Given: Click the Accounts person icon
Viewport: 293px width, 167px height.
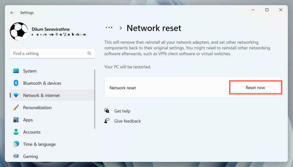Looking at the screenshot, I should tap(16, 132).
